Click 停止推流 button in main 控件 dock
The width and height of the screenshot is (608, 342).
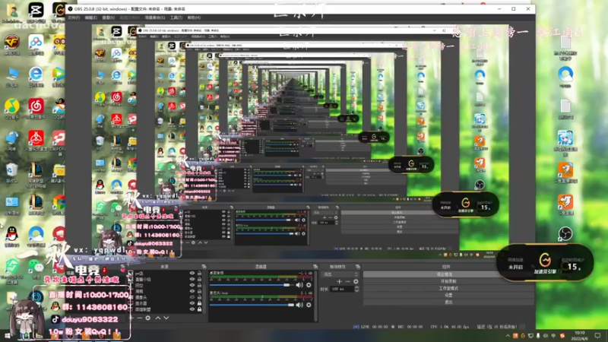click(448, 274)
